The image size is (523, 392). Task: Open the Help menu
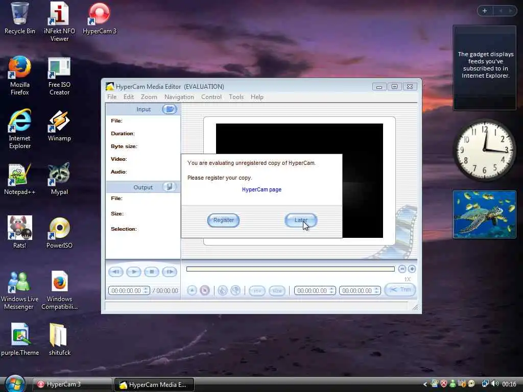(257, 97)
